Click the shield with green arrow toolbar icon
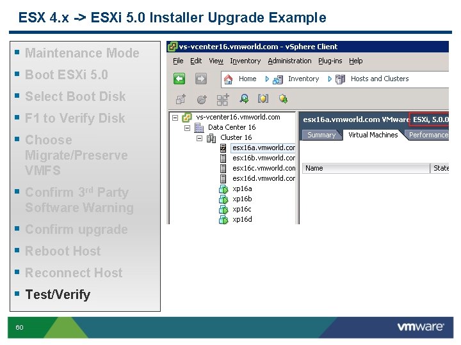Screen dimensions: 461x345 coord(284,99)
